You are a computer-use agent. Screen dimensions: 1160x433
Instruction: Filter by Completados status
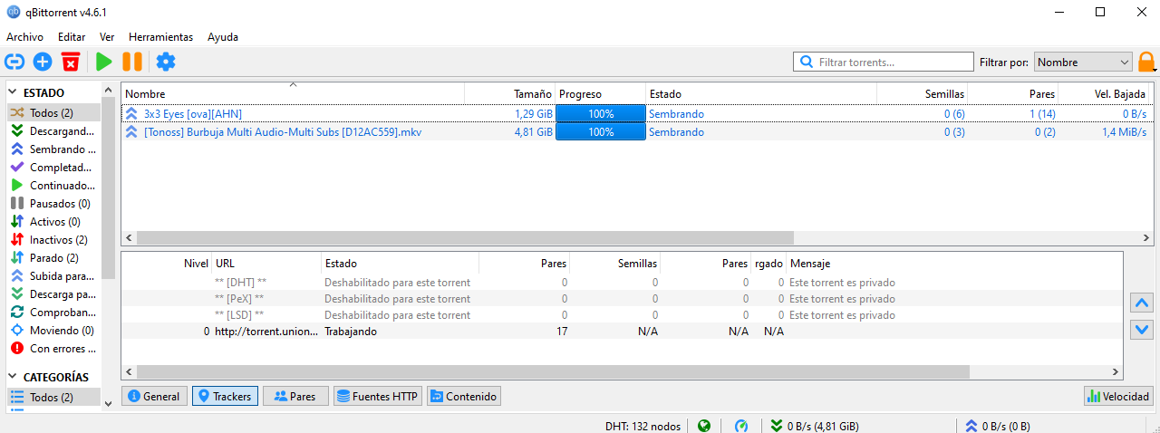[x=54, y=168]
